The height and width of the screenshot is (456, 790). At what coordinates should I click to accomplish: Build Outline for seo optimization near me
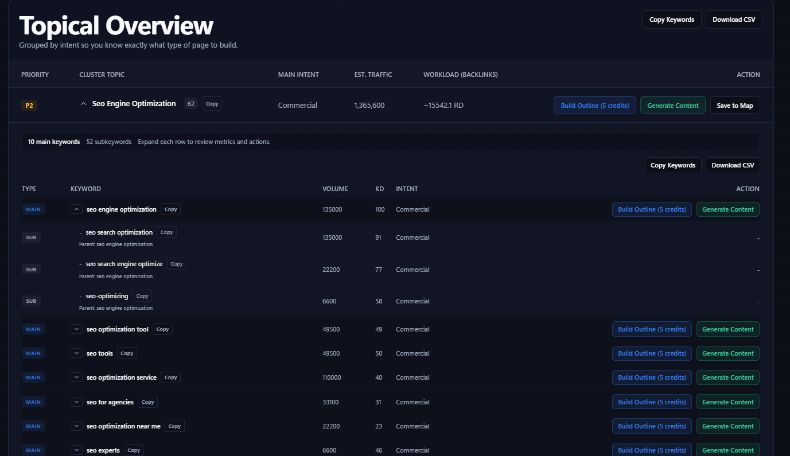pyautogui.click(x=652, y=426)
